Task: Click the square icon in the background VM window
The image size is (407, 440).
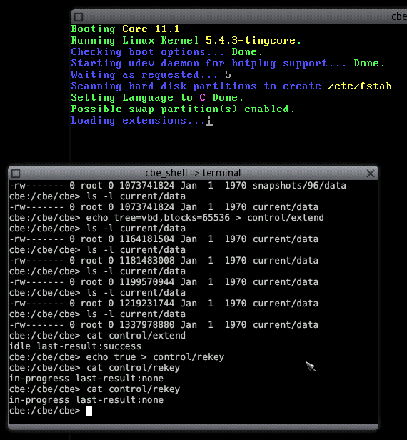Action: point(79,17)
